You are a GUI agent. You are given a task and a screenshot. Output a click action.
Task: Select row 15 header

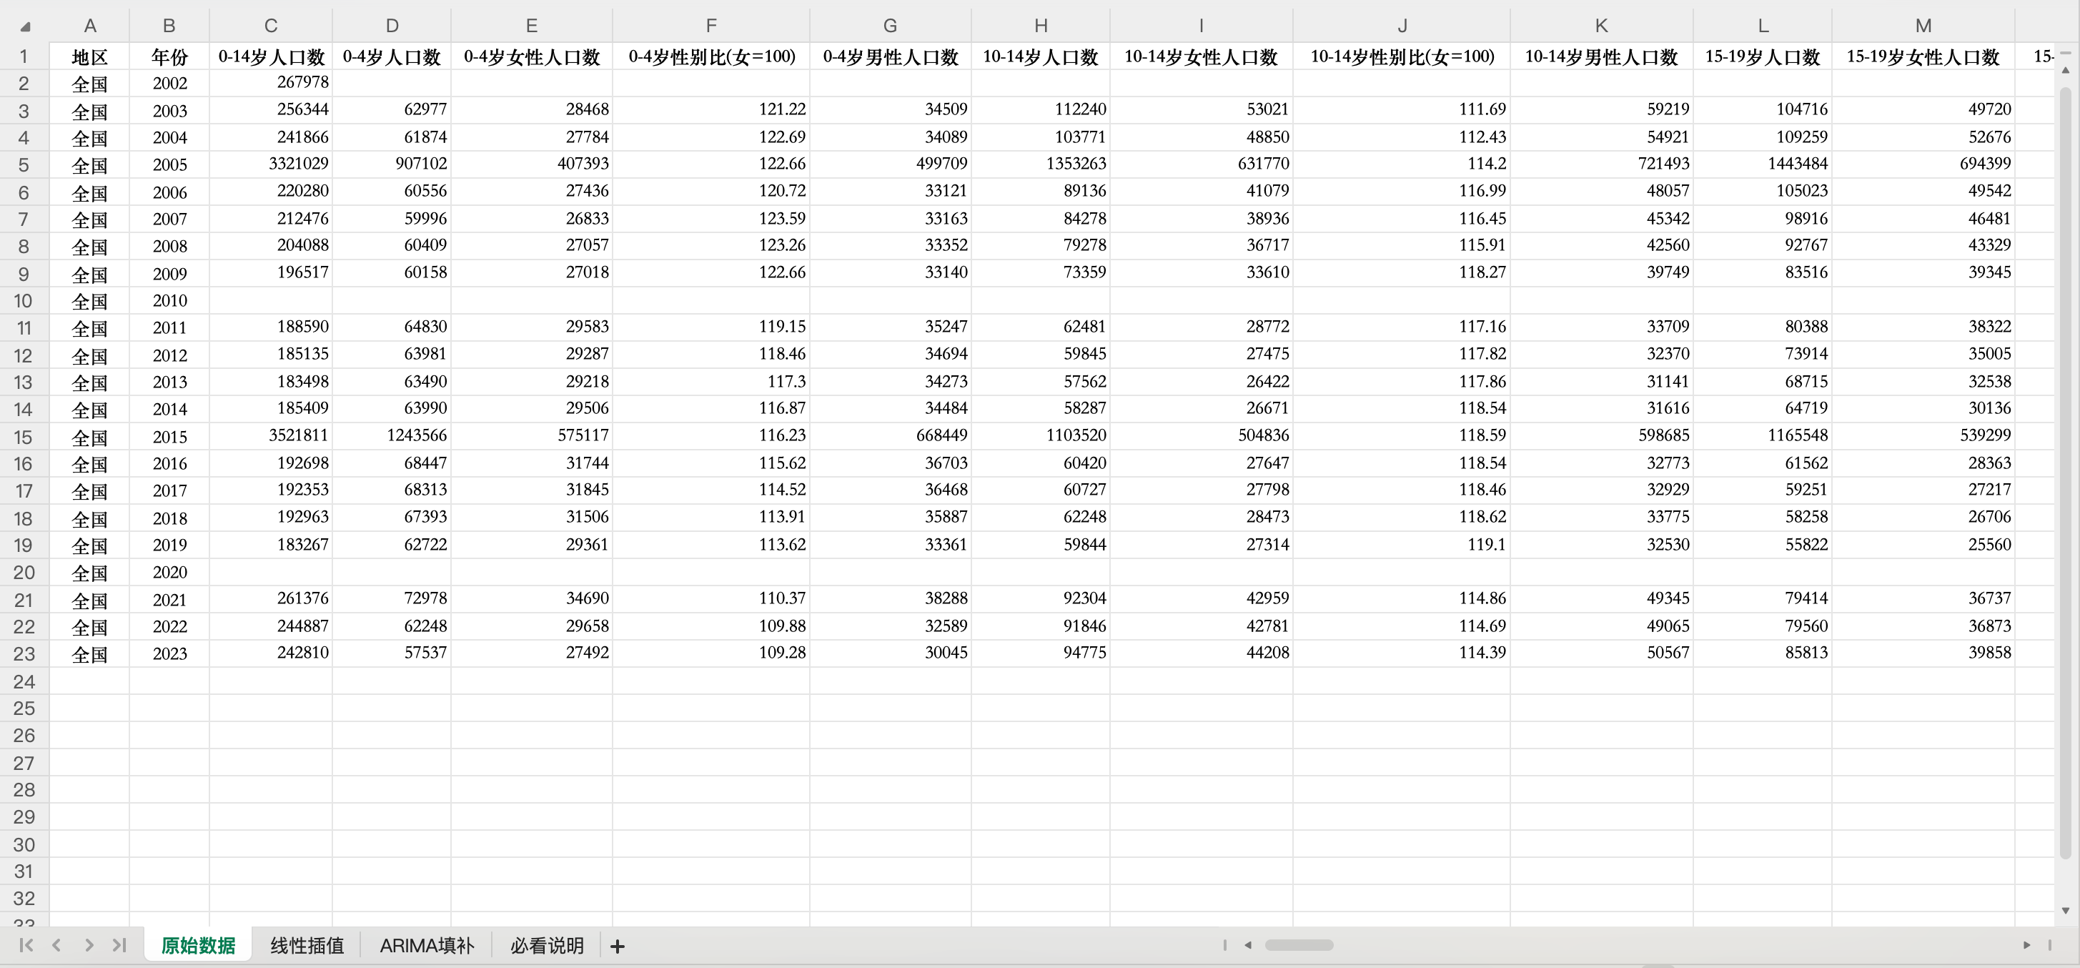click(x=24, y=437)
